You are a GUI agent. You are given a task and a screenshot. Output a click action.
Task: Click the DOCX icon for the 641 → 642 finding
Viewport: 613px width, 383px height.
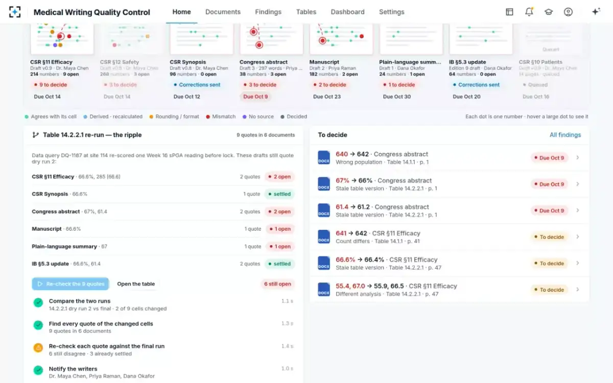coord(324,236)
